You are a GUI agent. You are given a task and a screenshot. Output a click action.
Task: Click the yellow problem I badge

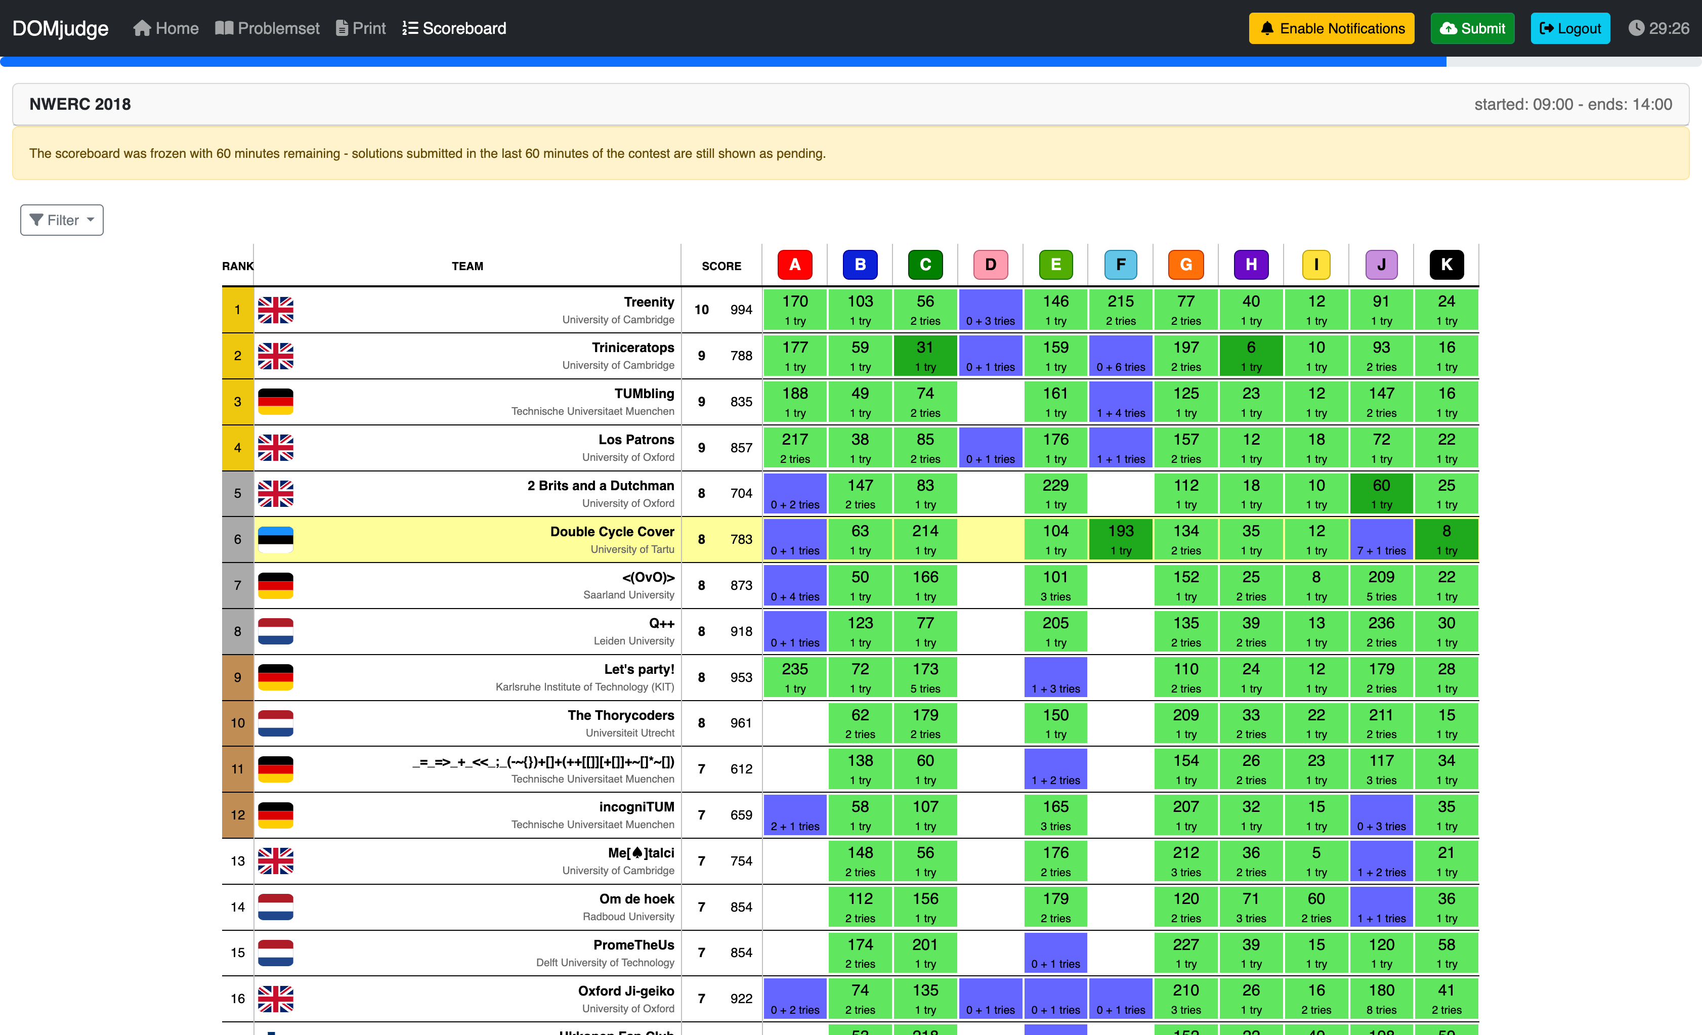pyautogui.click(x=1316, y=265)
